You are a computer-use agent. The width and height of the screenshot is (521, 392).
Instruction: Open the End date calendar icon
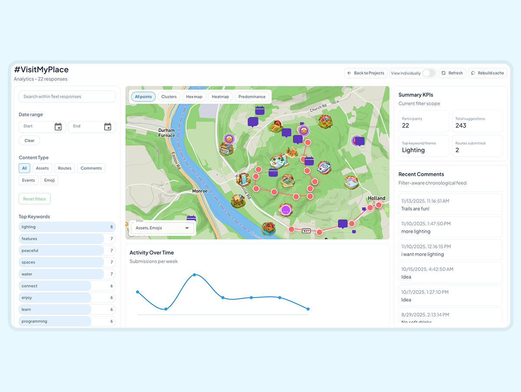(108, 127)
